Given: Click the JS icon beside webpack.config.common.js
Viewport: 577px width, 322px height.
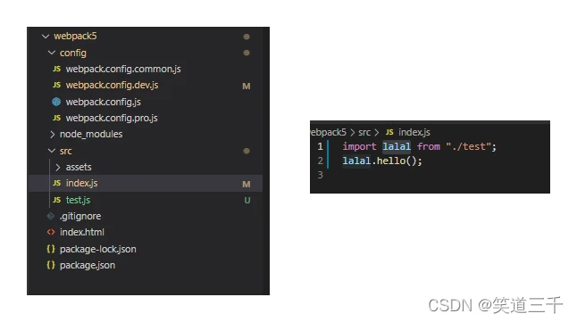Looking at the screenshot, I should (56, 69).
